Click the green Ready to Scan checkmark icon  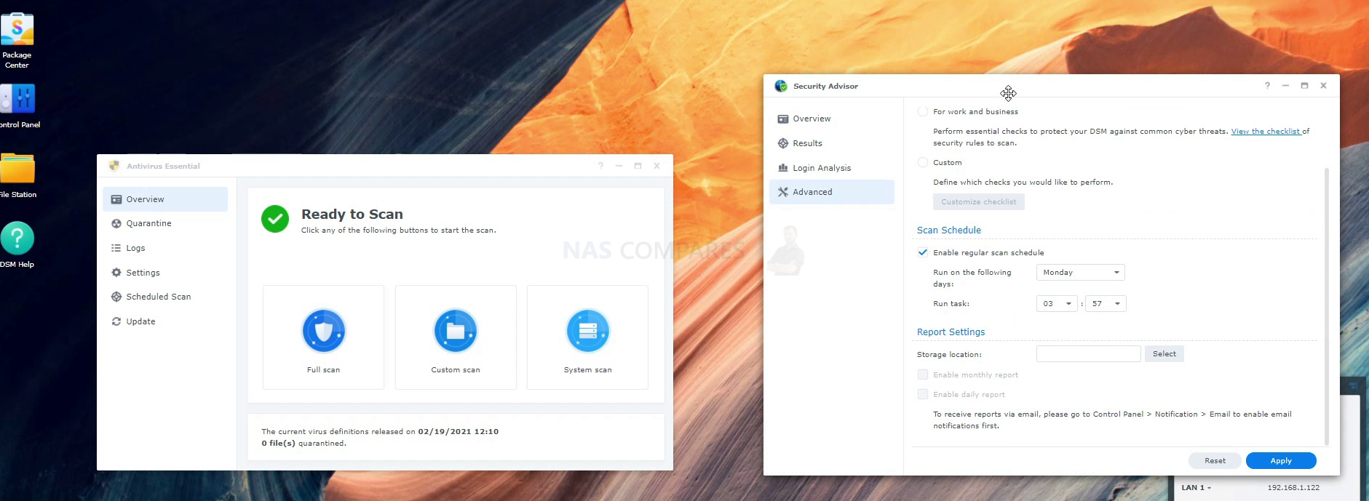coord(275,219)
